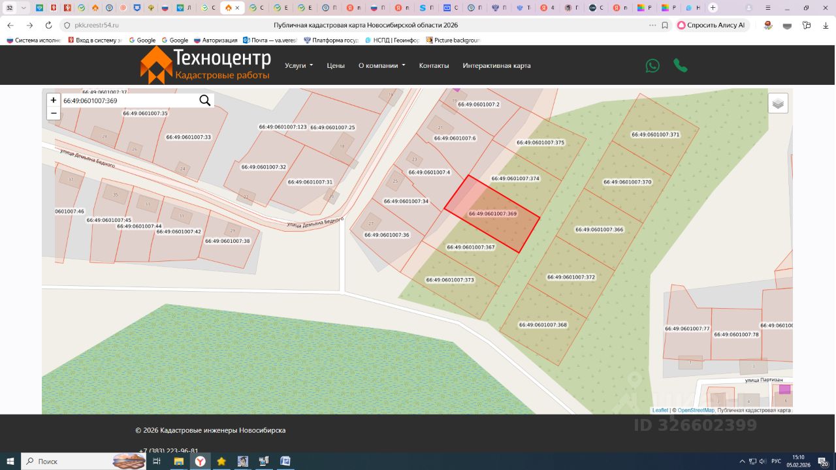Reload the page with browser refresh icon
The image size is (836, 470).
(x=48, y=25)
